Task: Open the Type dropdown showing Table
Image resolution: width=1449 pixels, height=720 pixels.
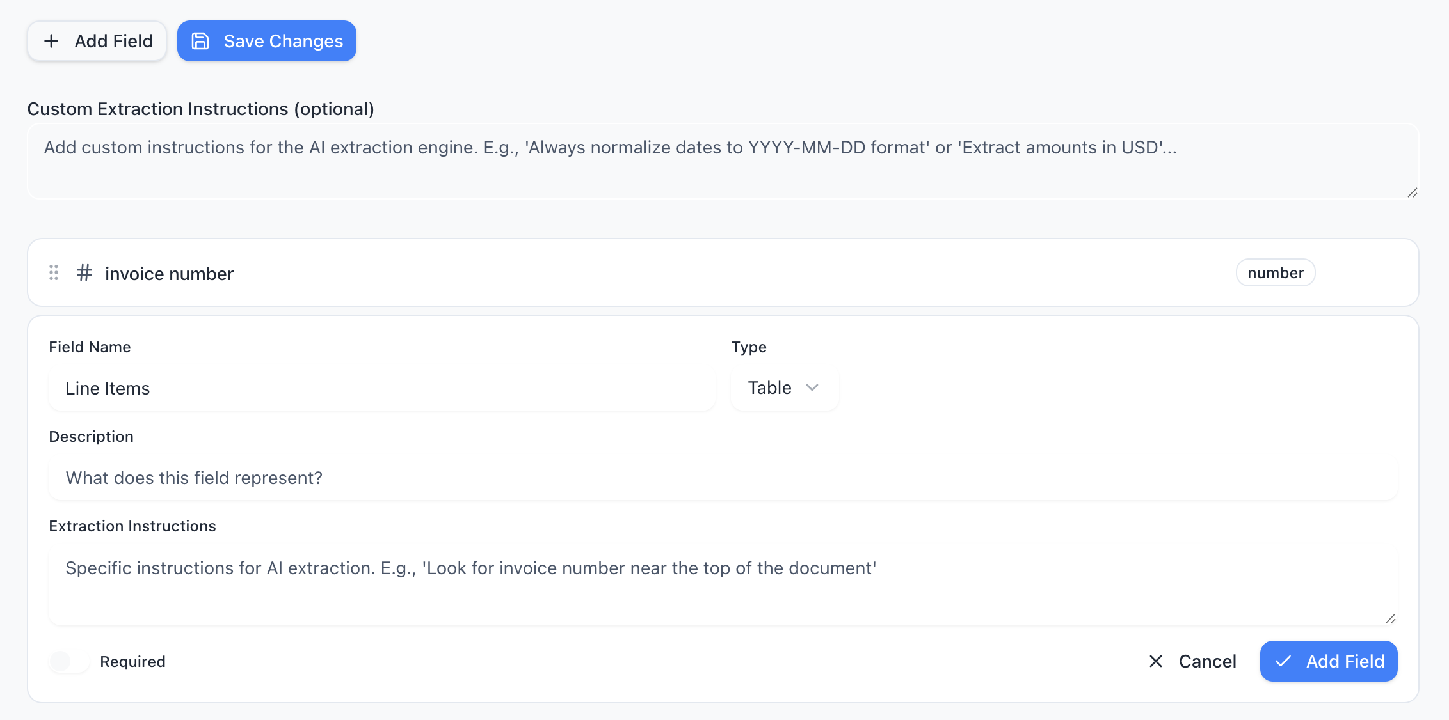Action: pyautogui.click(x=783, y=387)
